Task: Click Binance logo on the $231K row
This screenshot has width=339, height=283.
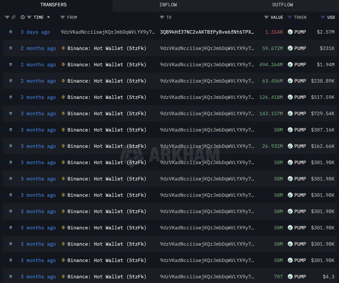Action: pos(64,48)
